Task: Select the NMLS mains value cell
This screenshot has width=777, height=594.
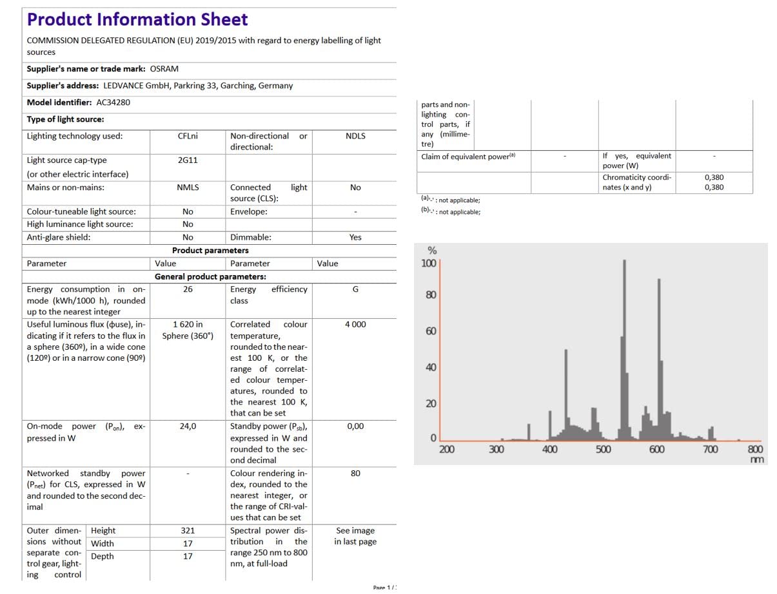Action: click(188, 187)
